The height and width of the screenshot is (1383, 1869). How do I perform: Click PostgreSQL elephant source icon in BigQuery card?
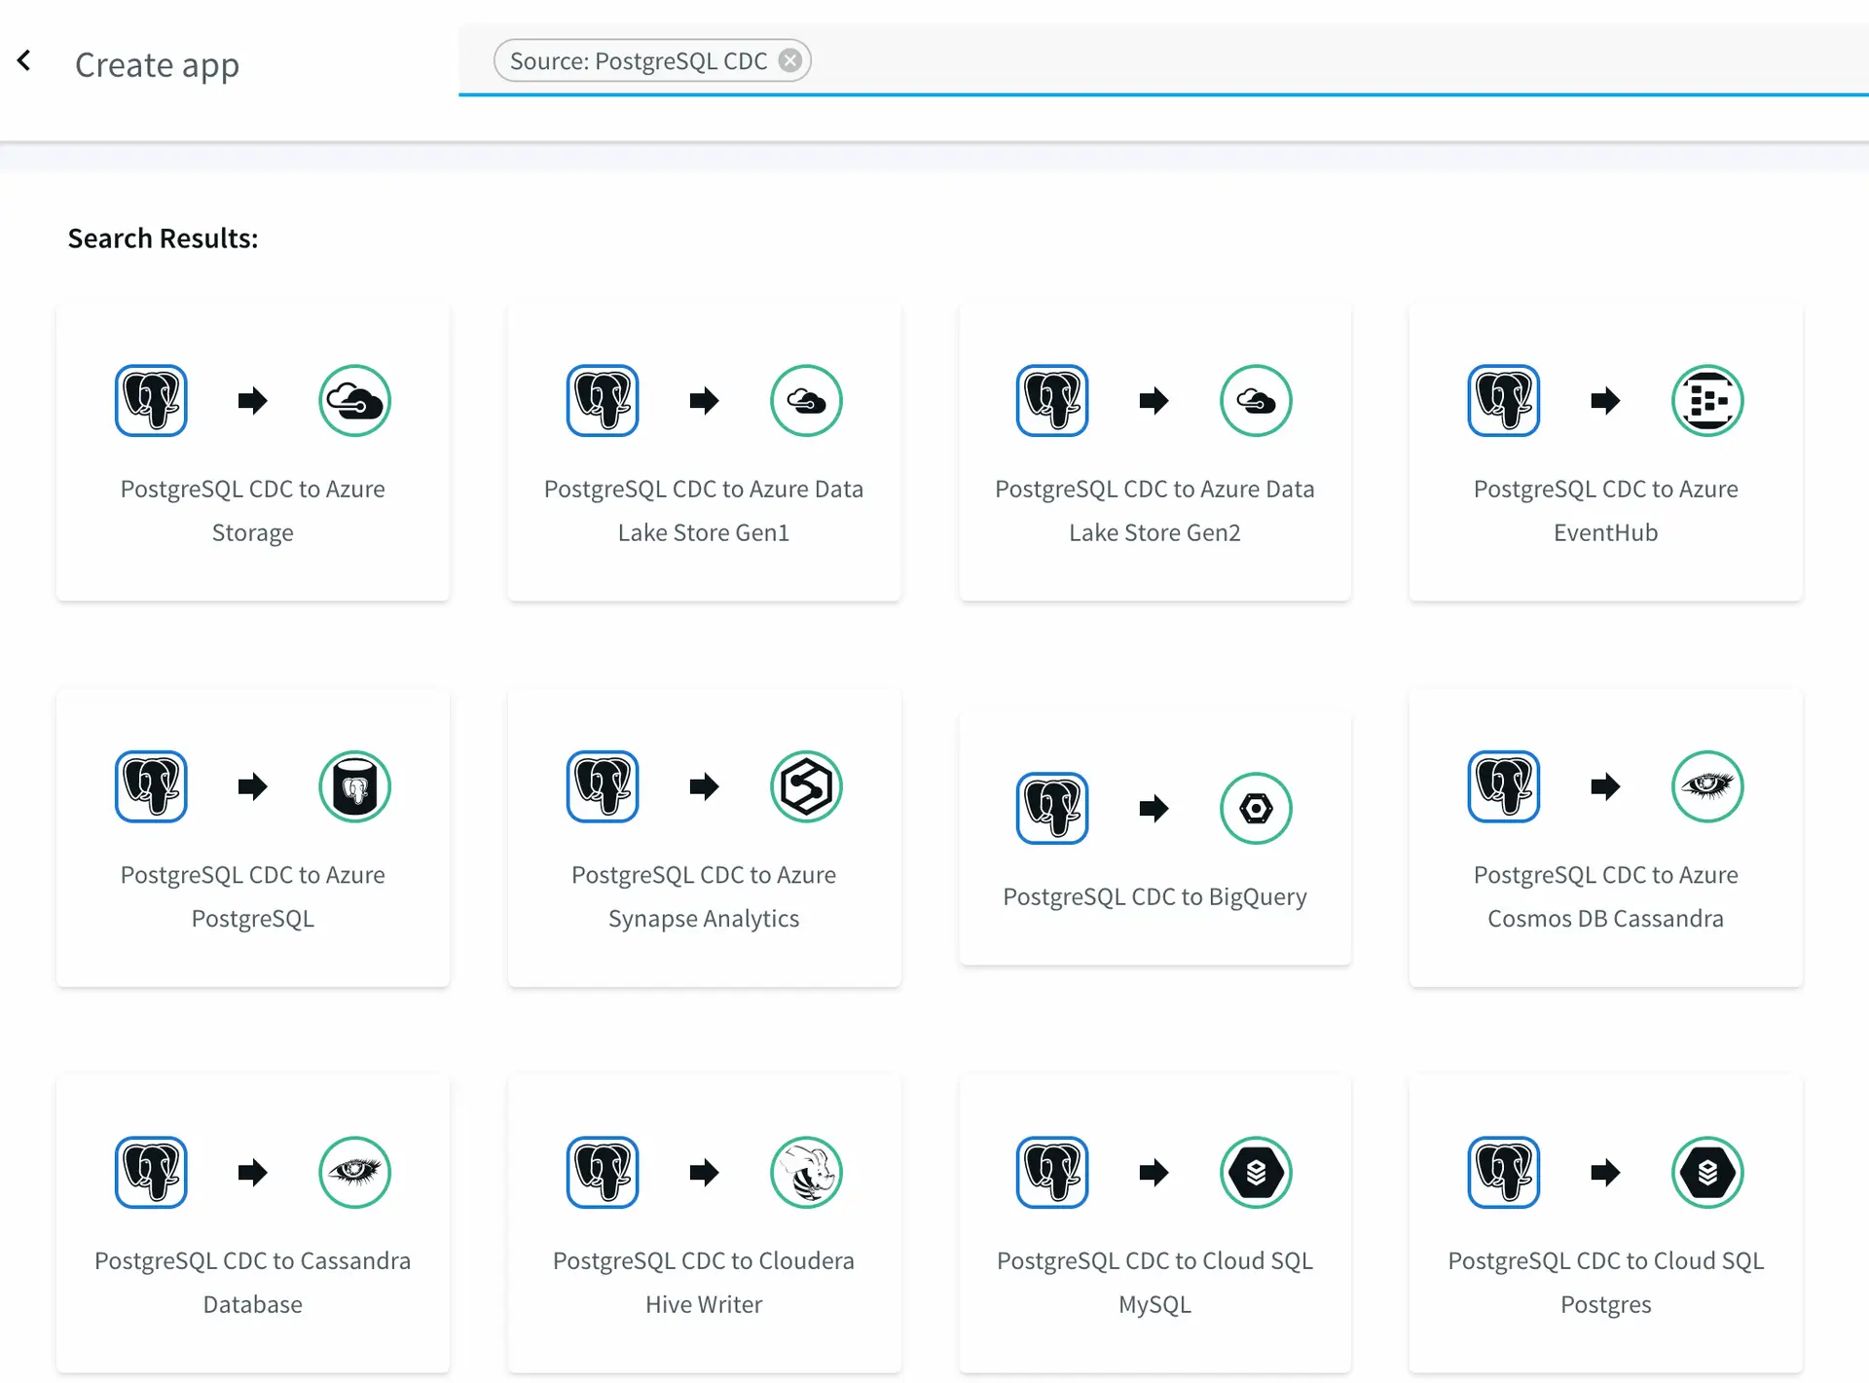pos(1051,808)
